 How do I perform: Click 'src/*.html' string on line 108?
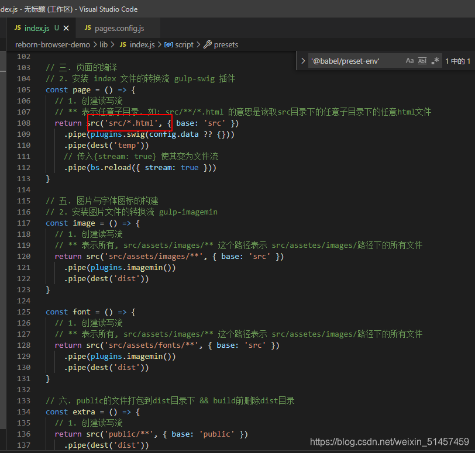[x=131, y=123]
